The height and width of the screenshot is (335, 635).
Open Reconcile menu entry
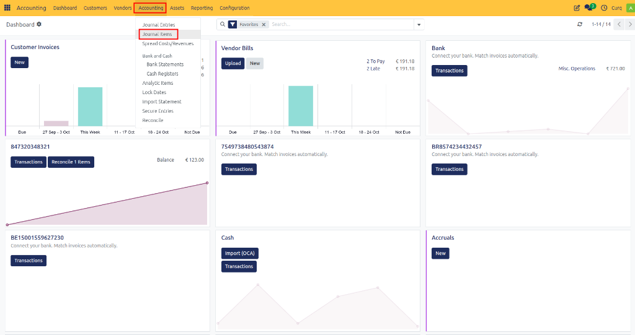click(x=153, y=120)
